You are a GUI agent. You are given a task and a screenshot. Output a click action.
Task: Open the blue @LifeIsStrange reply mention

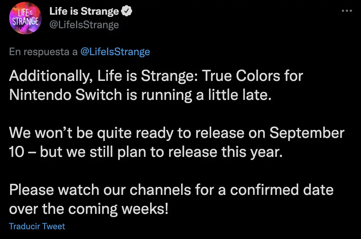(115, 51)
